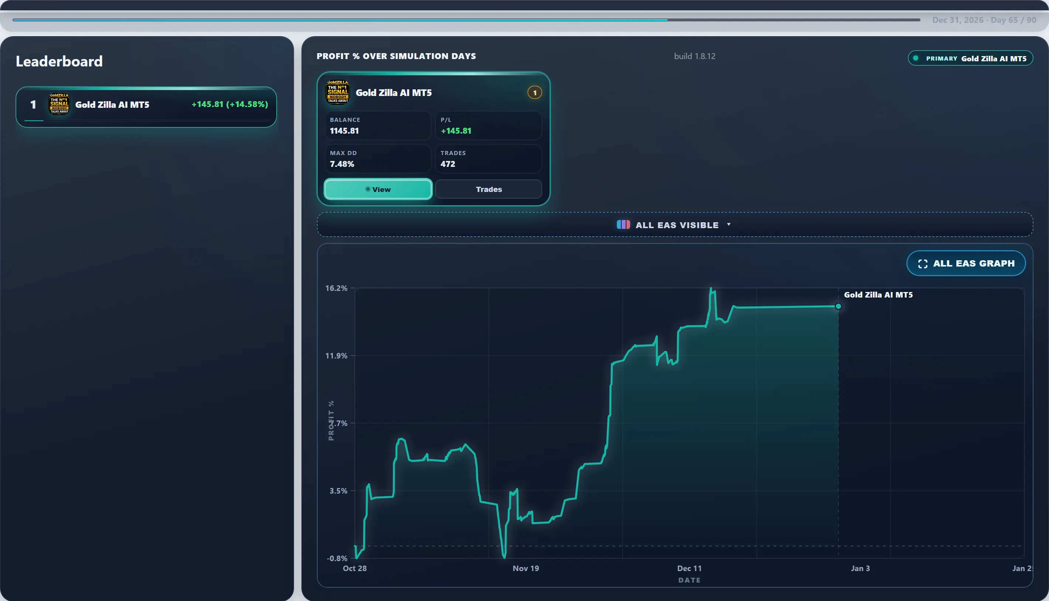Click the TRADES 472 stat box
This screenshot has height=601, width=1049.
(489, 158)
